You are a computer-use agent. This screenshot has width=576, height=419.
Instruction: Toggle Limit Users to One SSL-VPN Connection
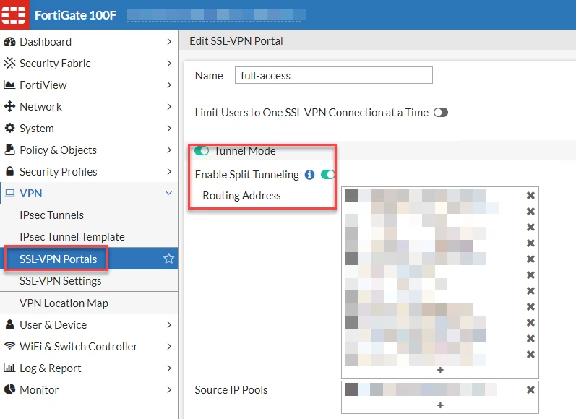point(441,113)
